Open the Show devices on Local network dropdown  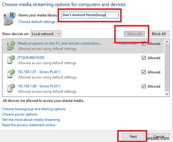tap(46, 34)
